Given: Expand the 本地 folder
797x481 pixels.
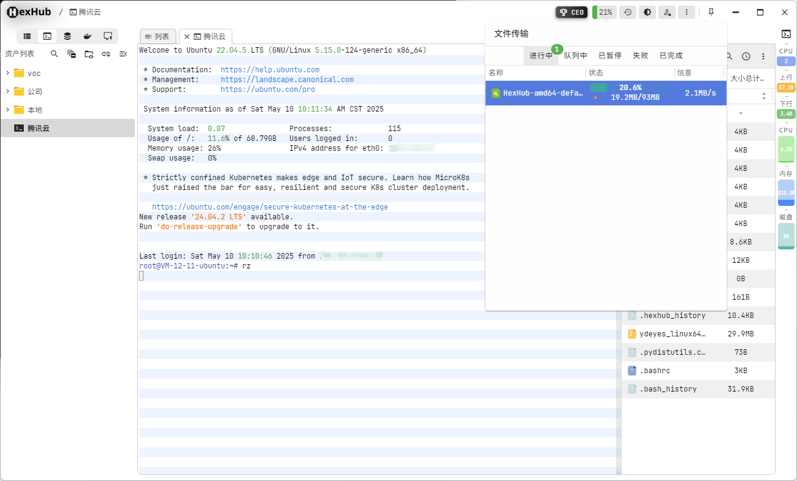Looking at the screenshot, I should (7, 110).
